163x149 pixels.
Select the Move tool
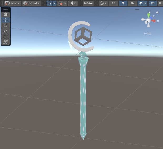tap(6, 20)
